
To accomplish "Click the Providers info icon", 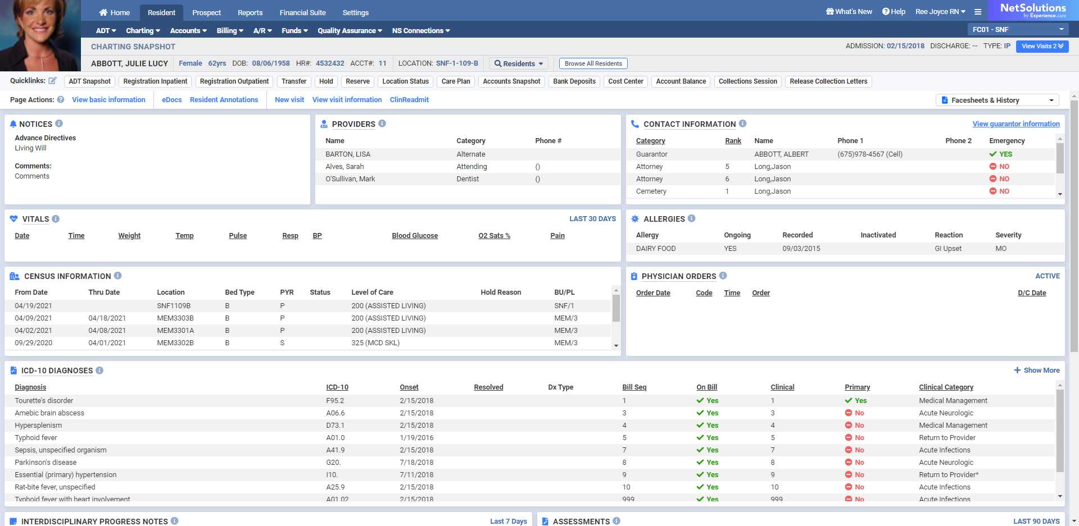I will 382,124.
